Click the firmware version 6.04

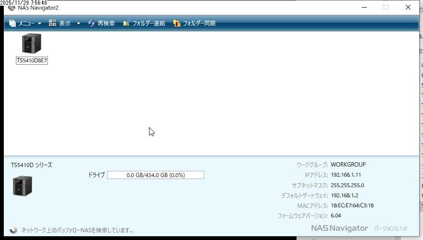336,216
